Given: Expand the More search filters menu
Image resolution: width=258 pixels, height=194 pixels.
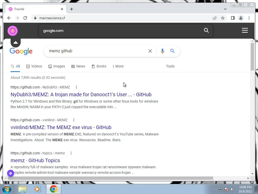Looking at the screenshot, I should pyautogui.click(x=118, y=66).
